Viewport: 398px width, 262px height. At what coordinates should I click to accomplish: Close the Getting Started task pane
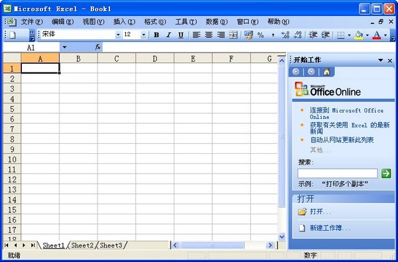pos(390,60)
